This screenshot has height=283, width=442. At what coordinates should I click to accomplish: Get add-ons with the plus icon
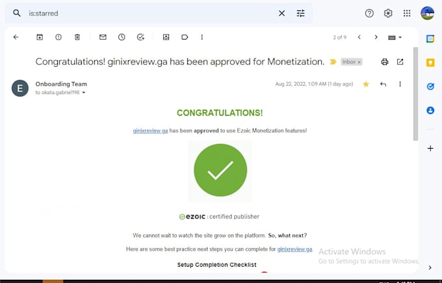(x=430, y=149)
